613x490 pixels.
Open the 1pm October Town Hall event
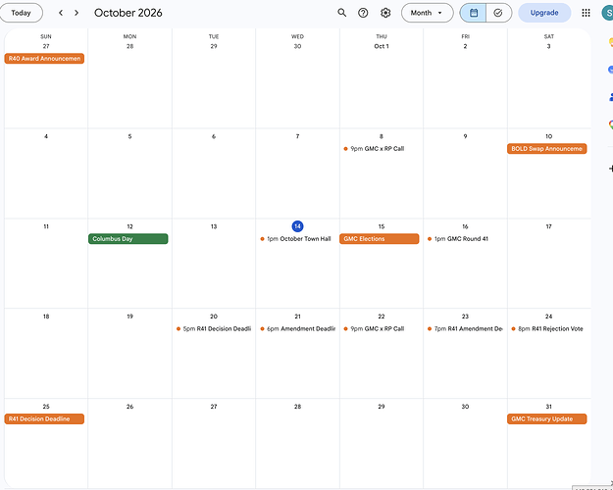click(x=296, y=239)
